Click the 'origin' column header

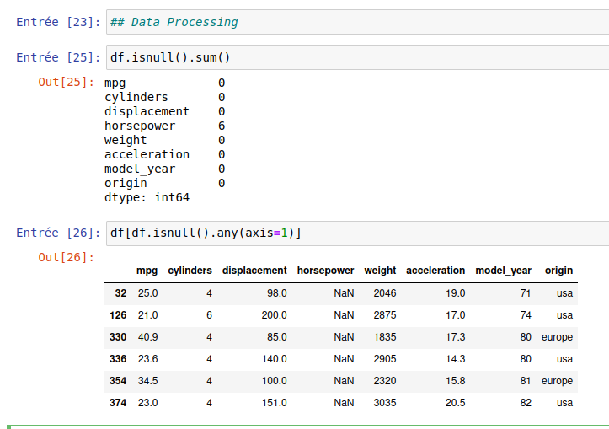pos(558,271)
